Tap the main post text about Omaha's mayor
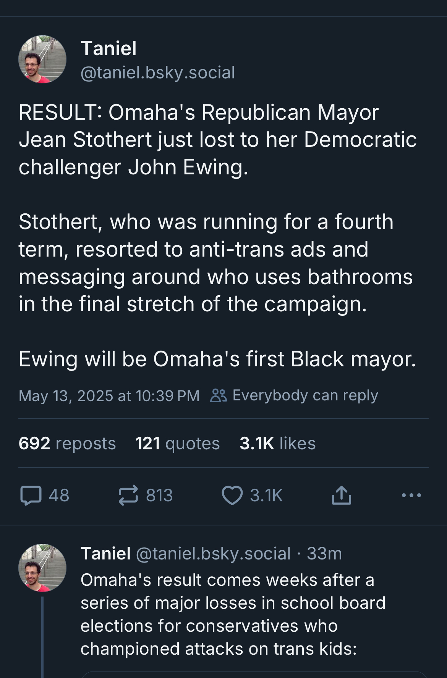The width and height of the screenshot is (447, 678). pos(218,235)
